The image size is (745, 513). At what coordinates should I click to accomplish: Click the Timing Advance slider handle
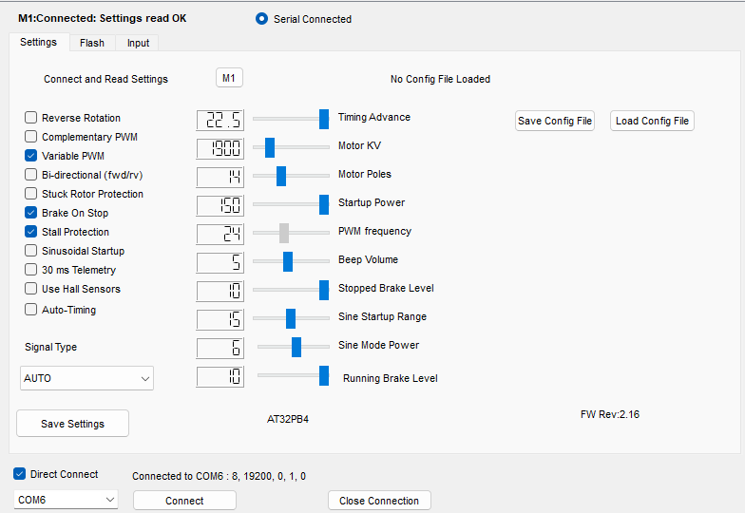(324, 119)
